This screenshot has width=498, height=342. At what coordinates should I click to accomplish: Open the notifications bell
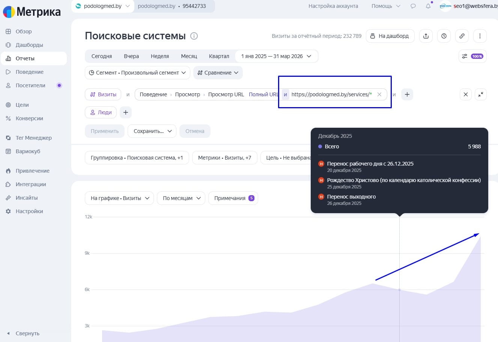tap(428, 6)
